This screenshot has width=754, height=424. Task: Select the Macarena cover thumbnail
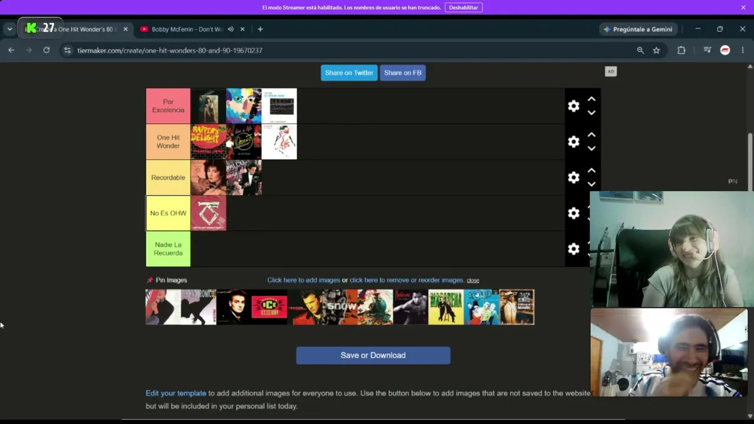coord(446,307)
